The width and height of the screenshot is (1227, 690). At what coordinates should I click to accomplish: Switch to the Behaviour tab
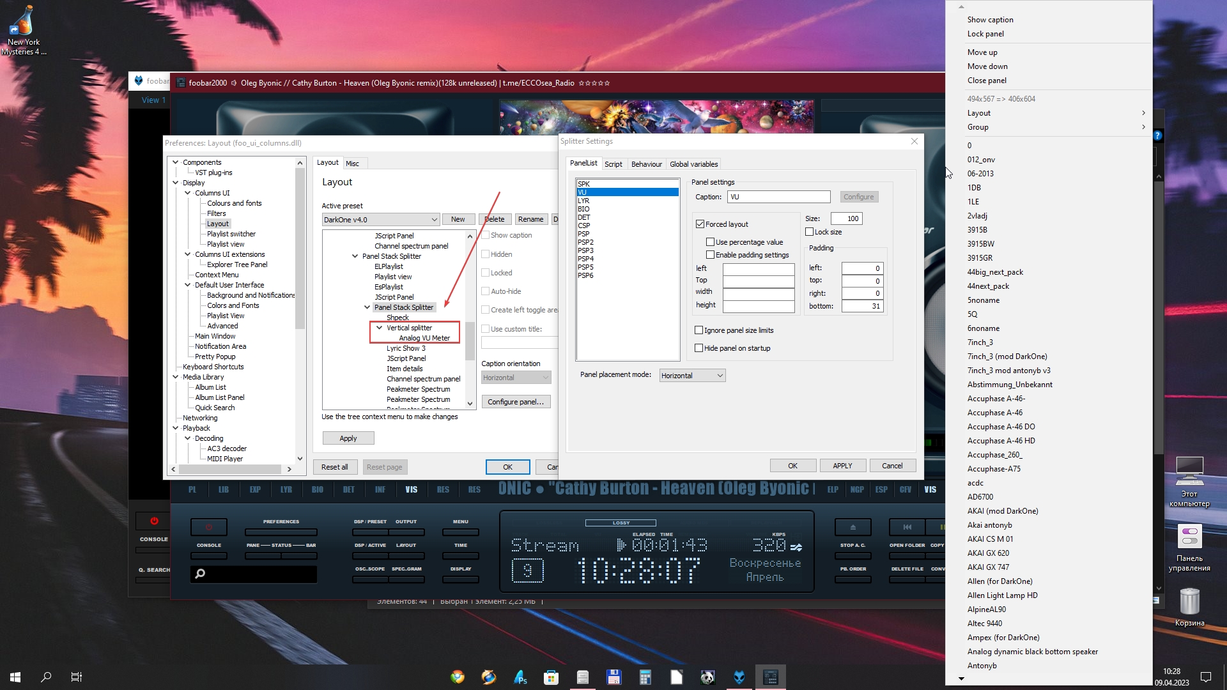(x=646, y=164)
